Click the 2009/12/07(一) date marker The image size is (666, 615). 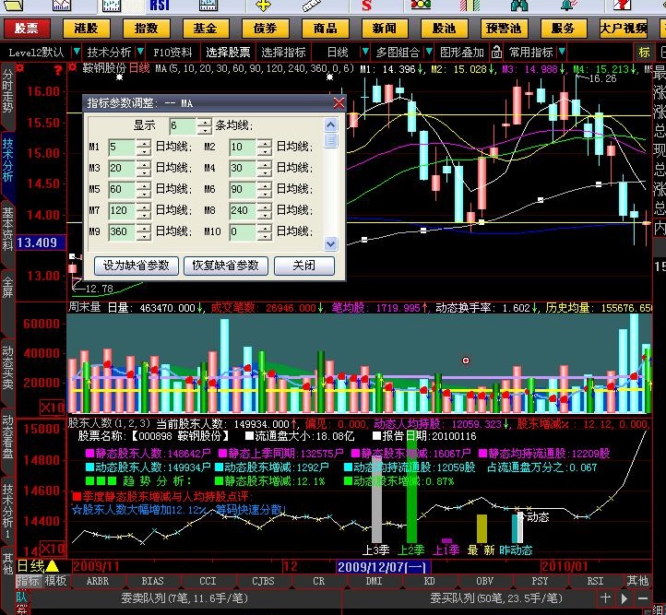[384, 567]
